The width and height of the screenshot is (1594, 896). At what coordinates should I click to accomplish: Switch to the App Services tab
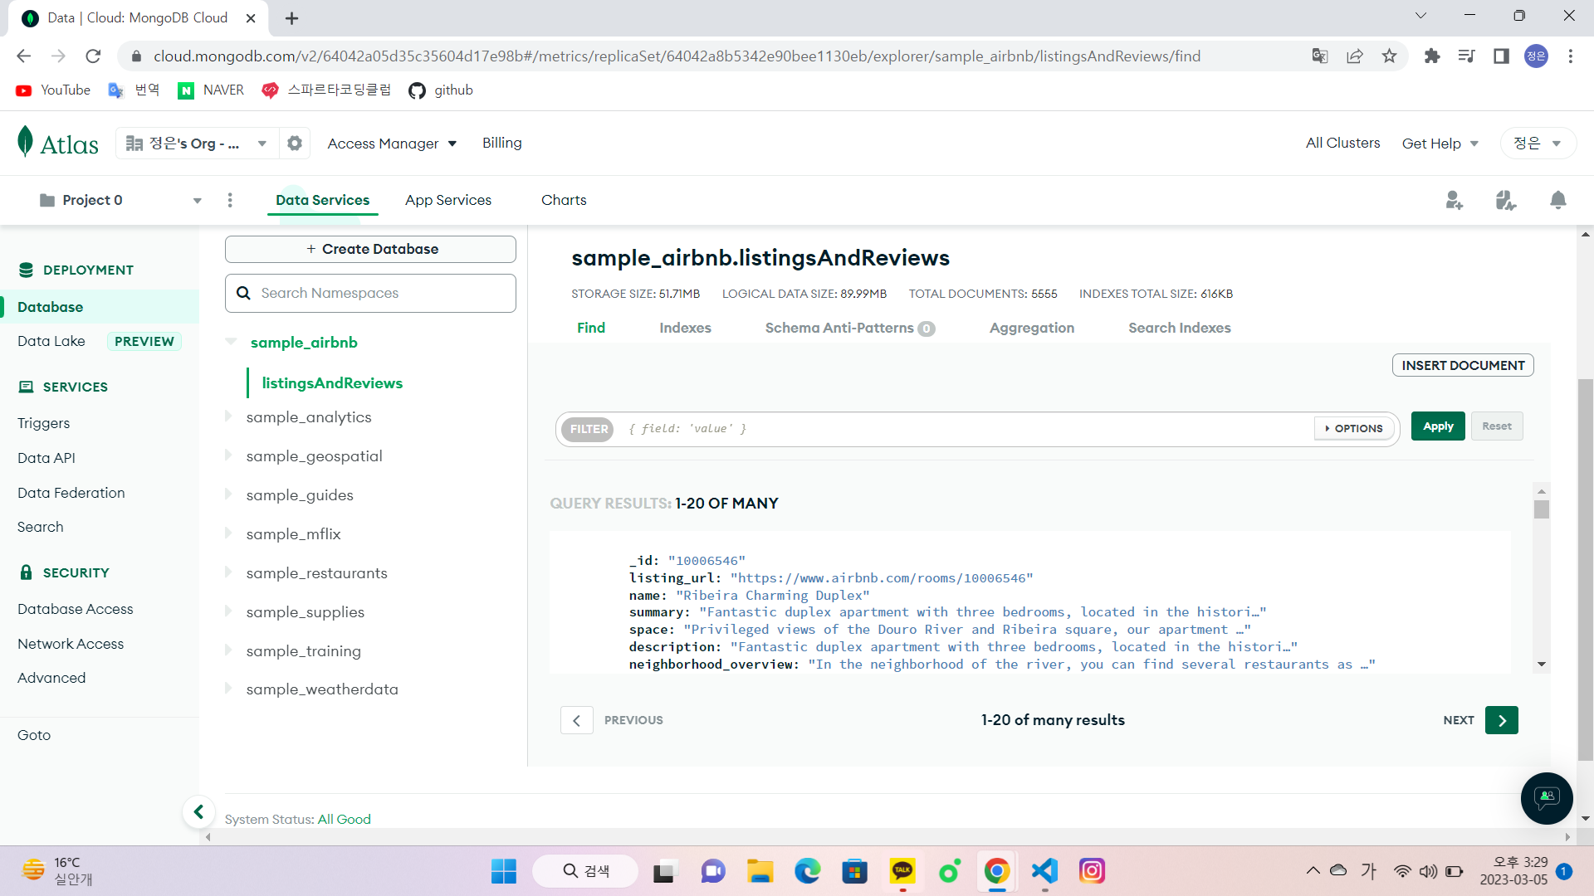pos(448,200)
